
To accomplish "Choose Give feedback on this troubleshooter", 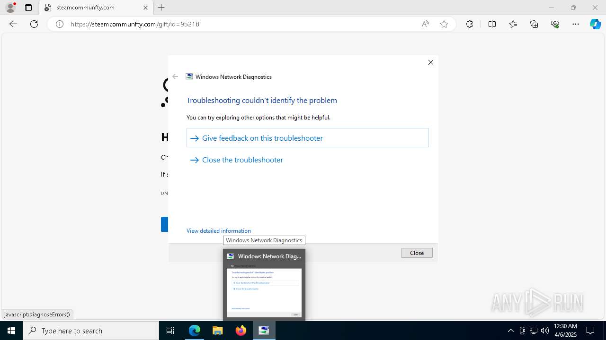I will [x=308, y=138].
